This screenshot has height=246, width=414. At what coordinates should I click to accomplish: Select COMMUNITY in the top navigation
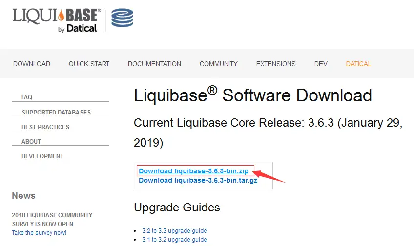pyautogui.click(x=218, y=64)
